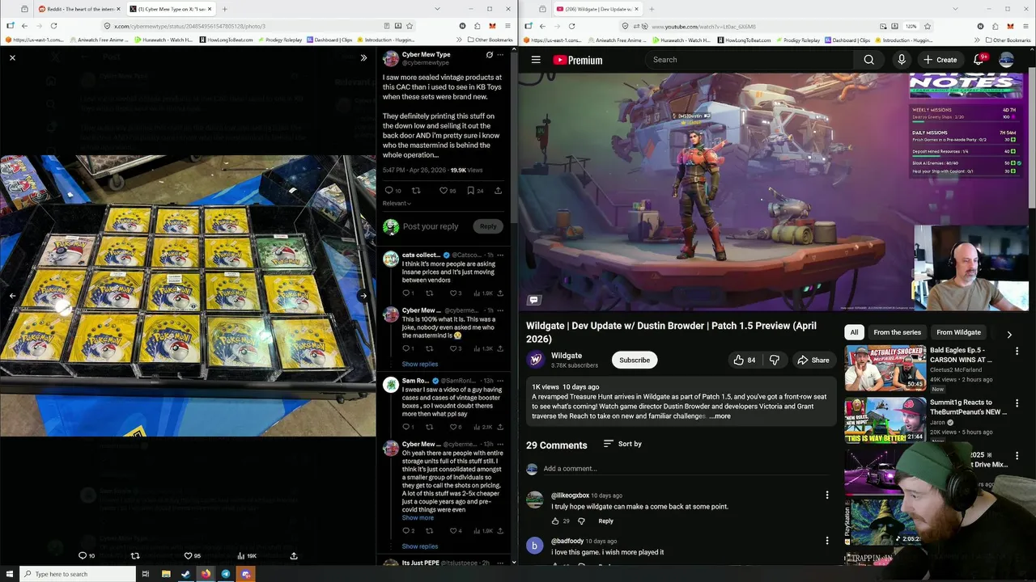Open Cyber Mew Type profile name in sidebar
Image resolution: width=1036 pixels, height=582 pixels.
tap(426, 54)
